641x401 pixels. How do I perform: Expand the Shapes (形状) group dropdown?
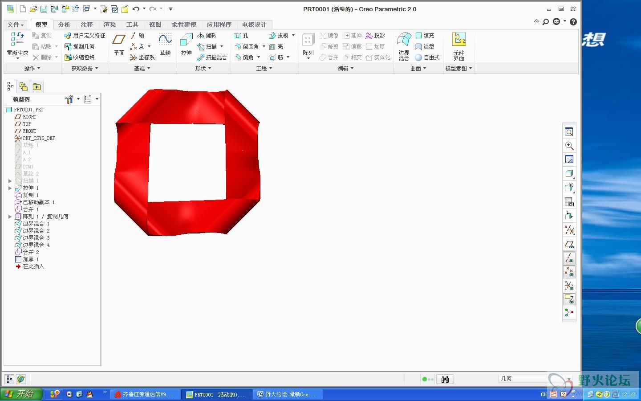[x=203, y=68]
